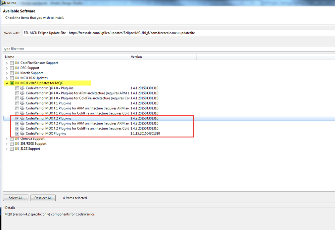Click the MCU 10.6 Updates category icon
The image size is (335, 230).
click(17, 78)
